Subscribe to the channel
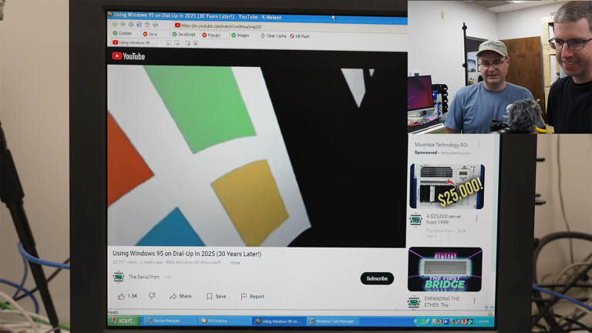The image size is (592, 333). click(x=377, y=278)
